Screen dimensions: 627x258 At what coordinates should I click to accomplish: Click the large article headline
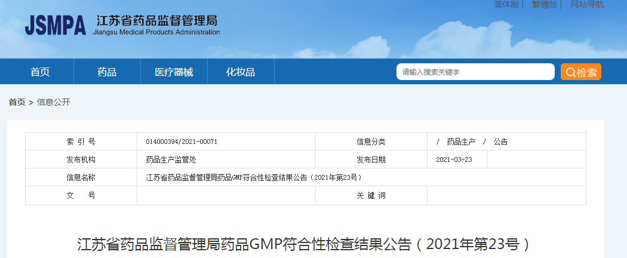[303, 245]
